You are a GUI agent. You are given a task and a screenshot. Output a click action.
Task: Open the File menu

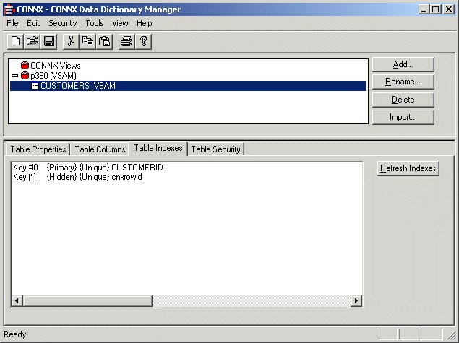coord(12,23)
